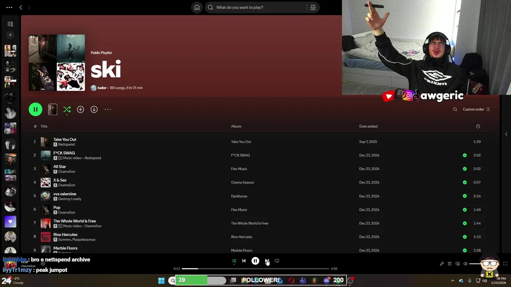Viewport: 511px width, 287px height.
Task: Open the ski playlist cover image
Action: point(57,63)
